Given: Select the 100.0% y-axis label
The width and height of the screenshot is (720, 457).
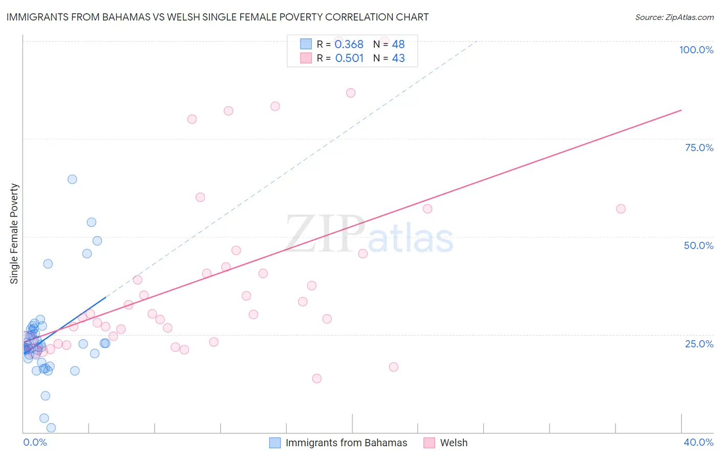Looking at the screenshot, I should 696,50.
